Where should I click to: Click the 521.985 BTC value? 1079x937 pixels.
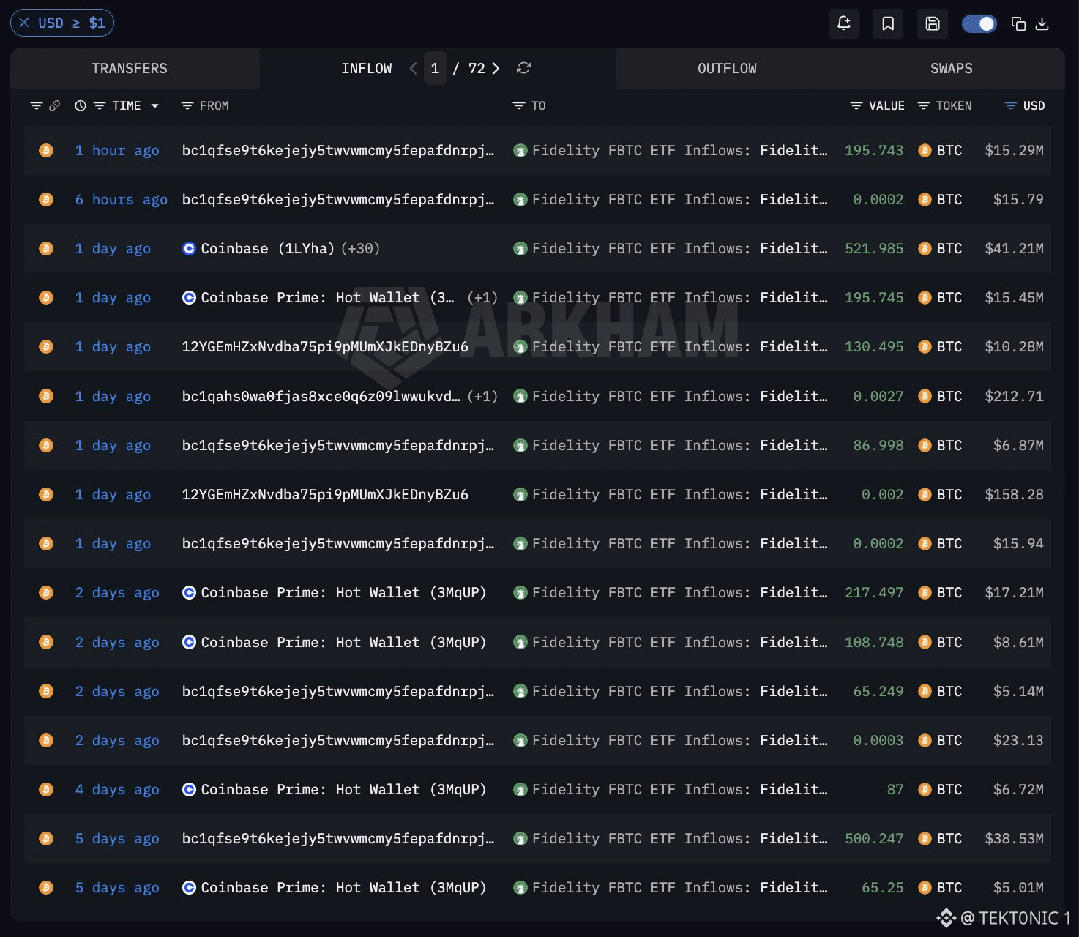pos(874,248)
